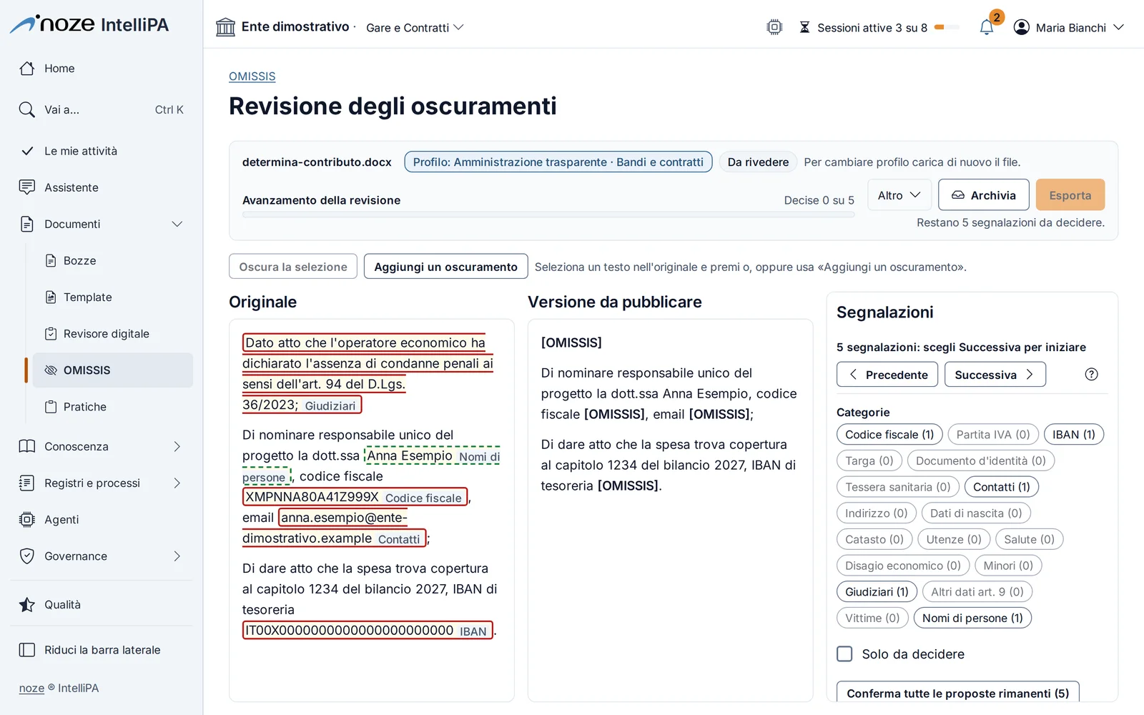Click the Archivia button

click(x=983, y=195)
